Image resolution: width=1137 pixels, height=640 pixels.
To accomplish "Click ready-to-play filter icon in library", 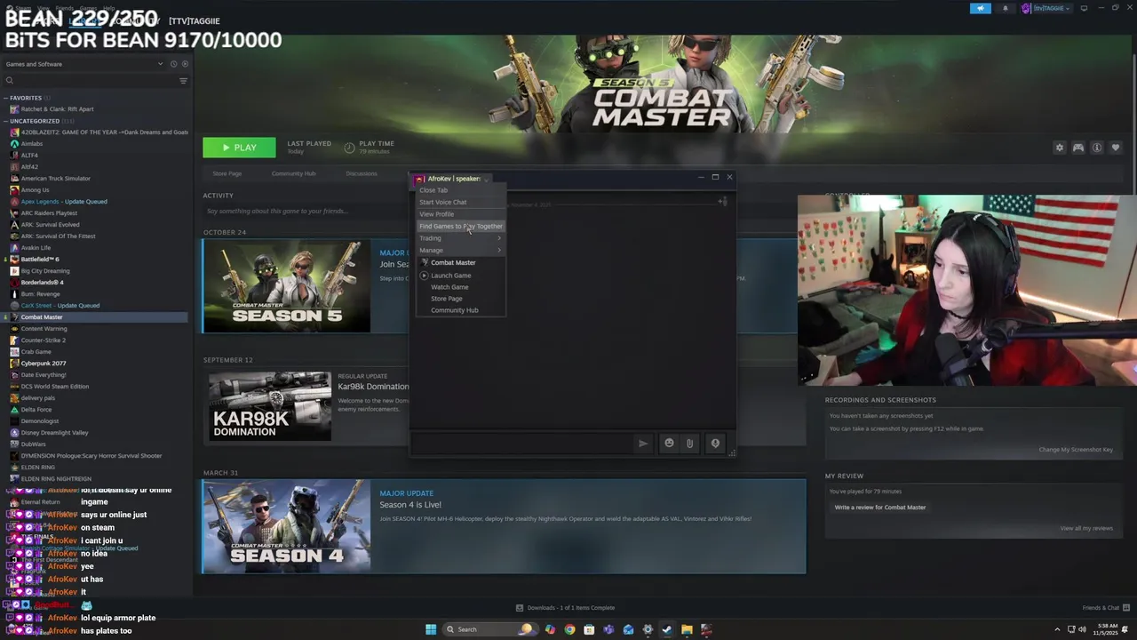I will (x=185, y=64).
